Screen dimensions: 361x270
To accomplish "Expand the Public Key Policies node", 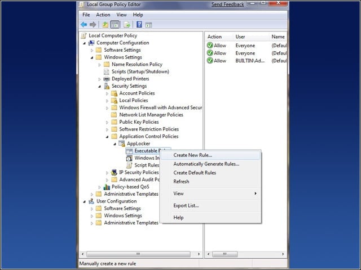I will point(107,123).
